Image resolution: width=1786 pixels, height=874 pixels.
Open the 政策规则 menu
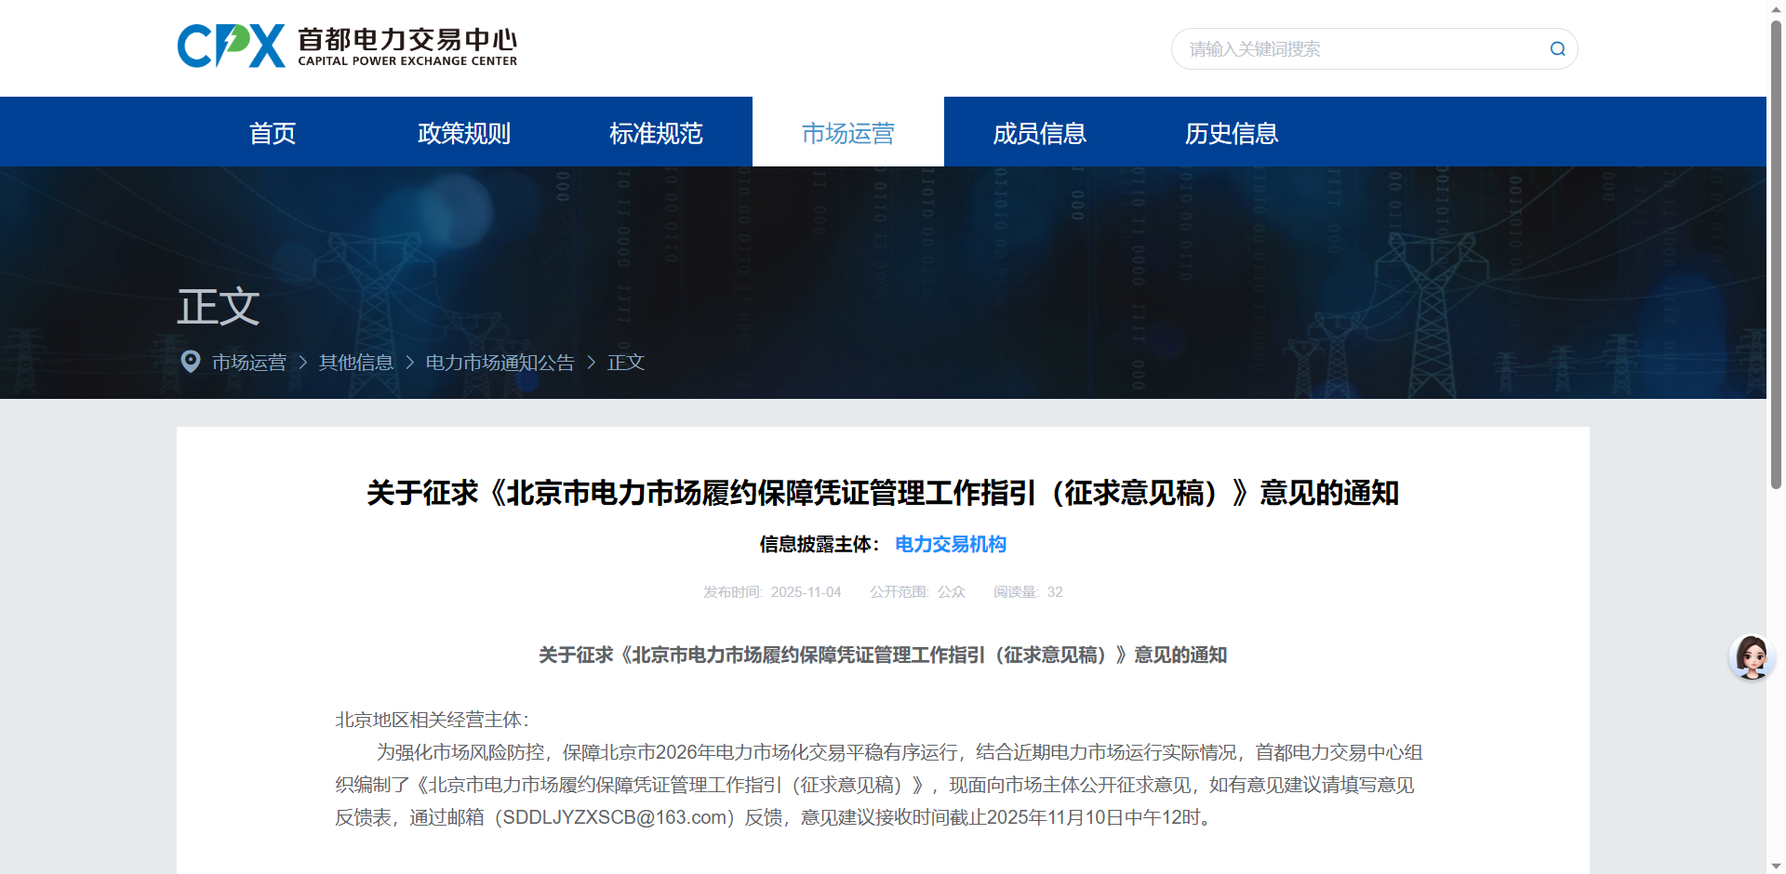(464, 133)
